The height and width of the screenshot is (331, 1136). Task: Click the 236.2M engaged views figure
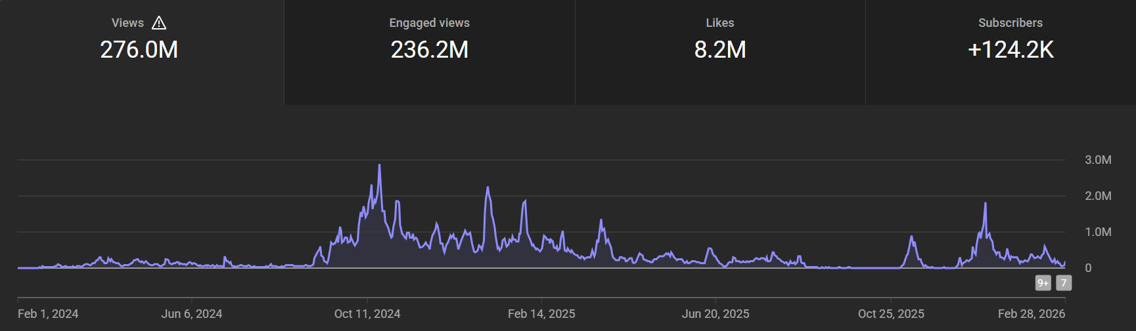pos(429,50)
